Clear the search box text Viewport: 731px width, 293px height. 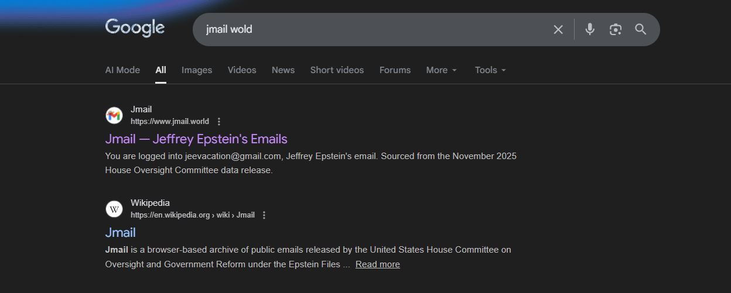pyautogui.click(x=558, y=29)
